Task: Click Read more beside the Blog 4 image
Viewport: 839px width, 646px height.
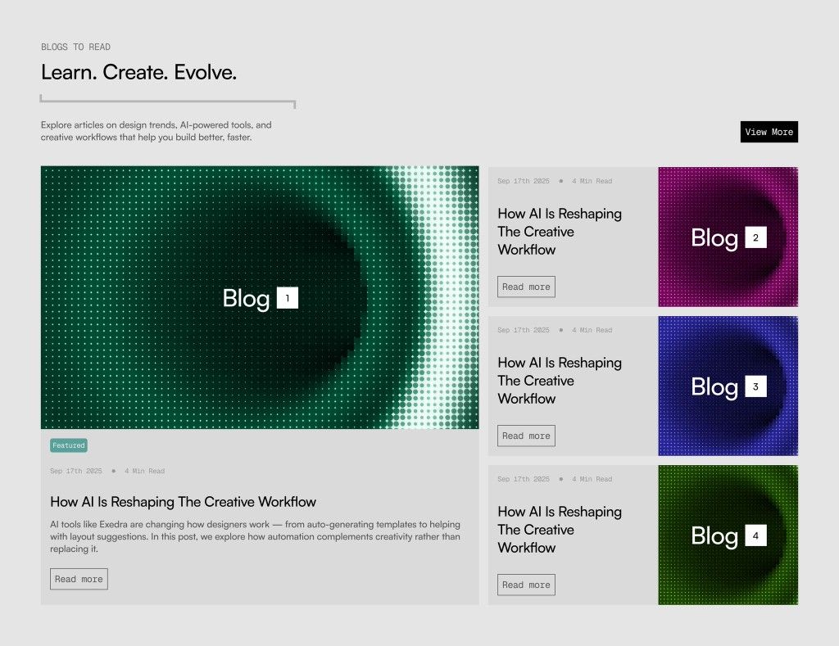Action: point(526,585)
